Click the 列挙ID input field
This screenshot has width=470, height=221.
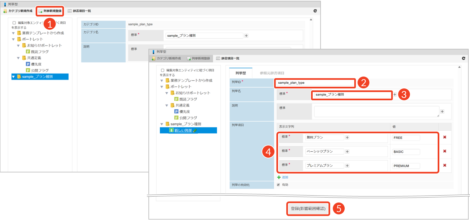[314, 83]
